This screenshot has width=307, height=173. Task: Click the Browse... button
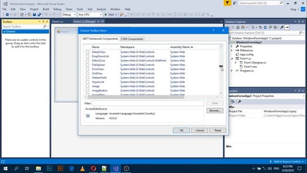point(215,111)
